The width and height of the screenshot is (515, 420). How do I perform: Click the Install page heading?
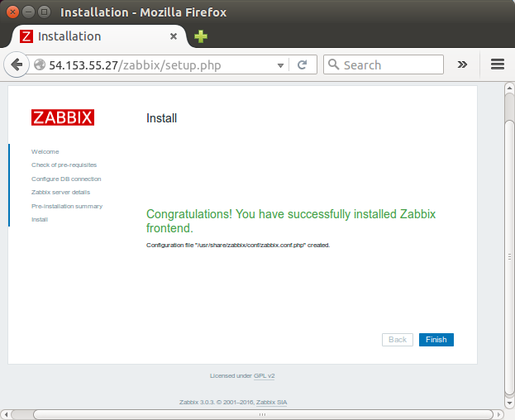(x=161, y=118)
